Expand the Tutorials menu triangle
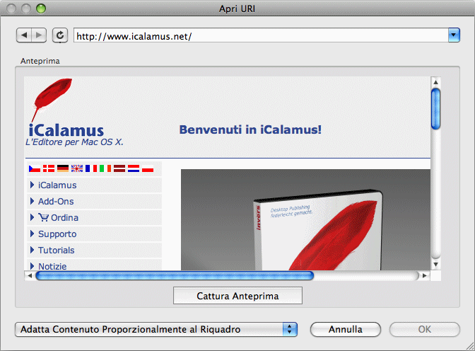475x351 pixels. tap(32, 250)
